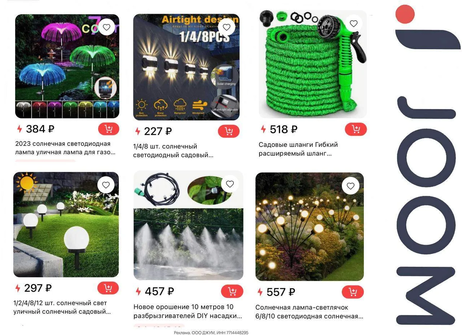The image size is (462, 335).
Task: View the misting sprinkler system product image
Action: click(x=188, y=226)
